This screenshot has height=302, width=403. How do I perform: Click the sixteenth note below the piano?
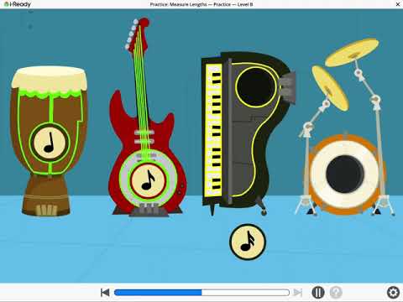248,242
